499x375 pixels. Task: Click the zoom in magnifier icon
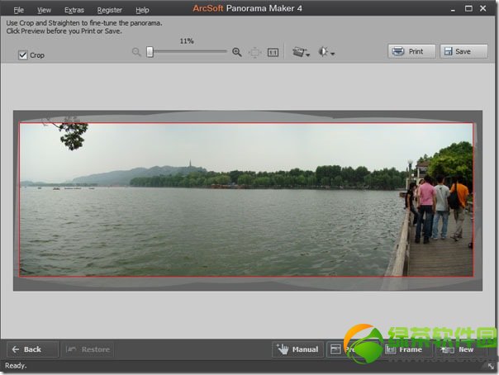click(x=237, y=52)
